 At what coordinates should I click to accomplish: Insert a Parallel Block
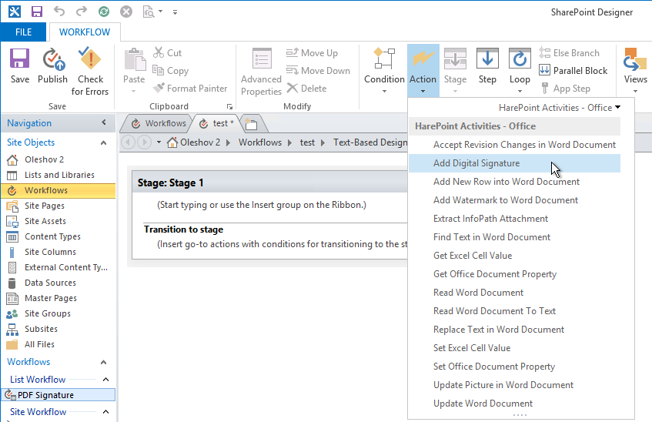[x=573, y=71]
